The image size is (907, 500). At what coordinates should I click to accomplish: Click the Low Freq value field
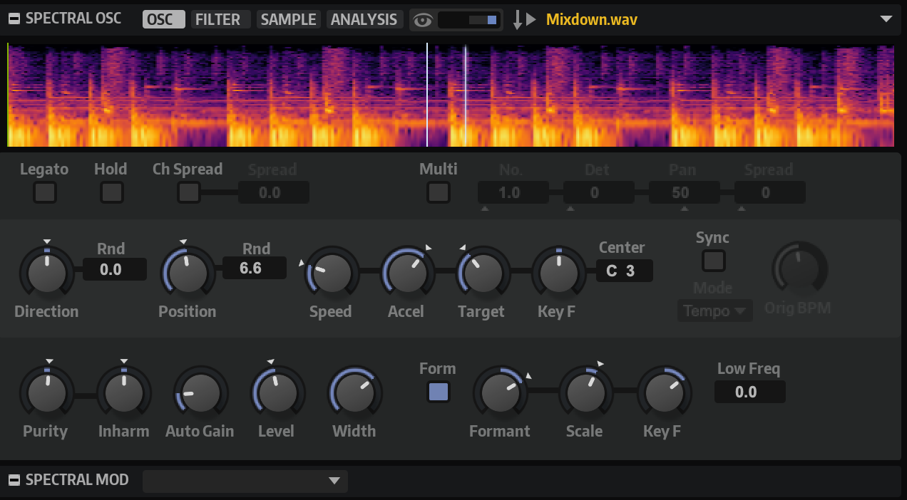tap(750, 392)
